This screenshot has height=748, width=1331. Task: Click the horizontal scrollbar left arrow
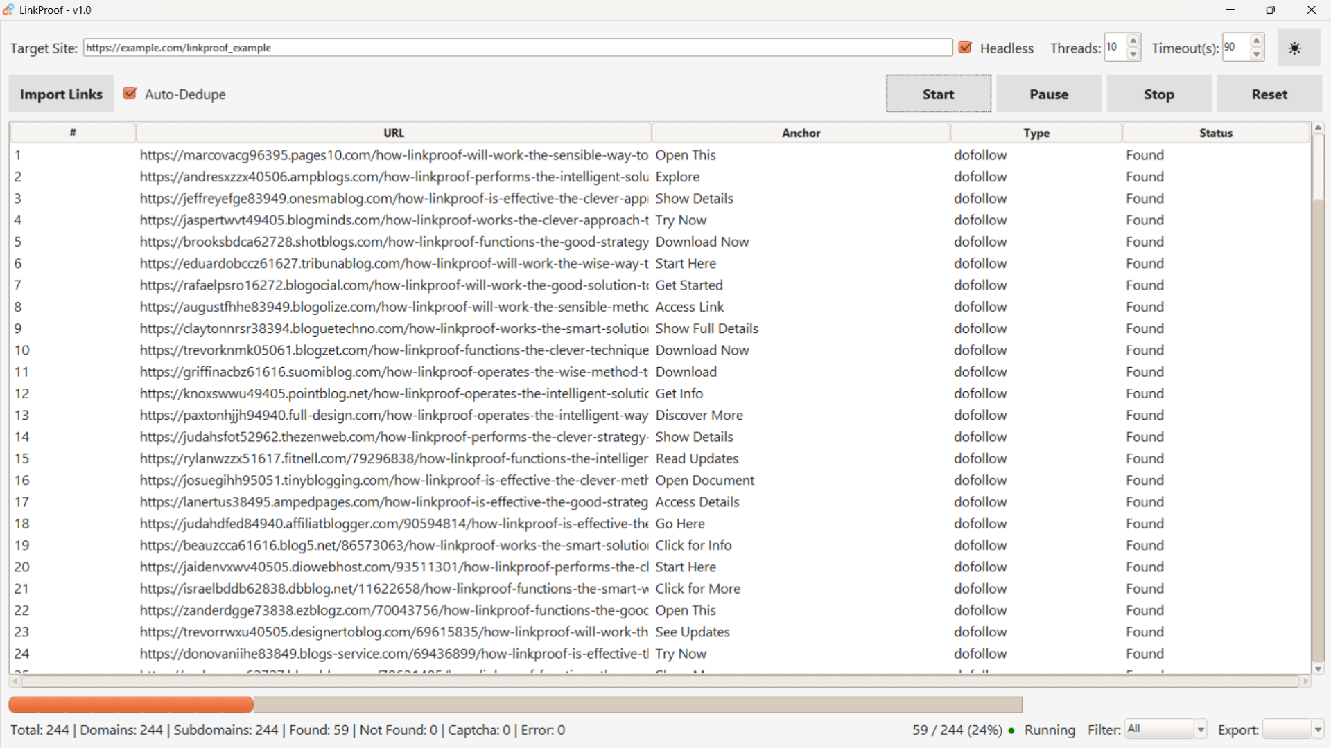pyautogui.click(x=15, y=682)
